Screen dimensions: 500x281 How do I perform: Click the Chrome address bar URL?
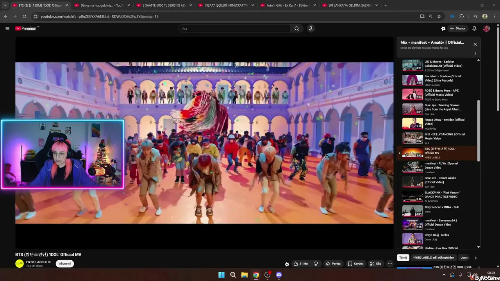coord(100,16)
